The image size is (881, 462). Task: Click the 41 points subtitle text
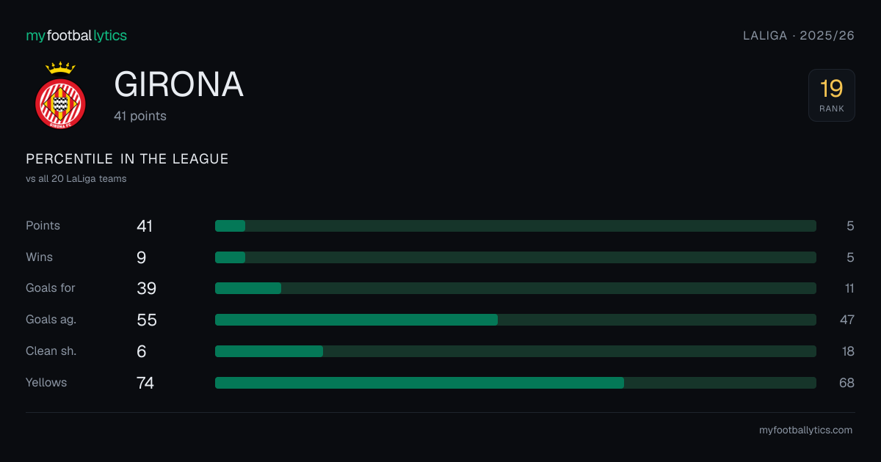140,116
